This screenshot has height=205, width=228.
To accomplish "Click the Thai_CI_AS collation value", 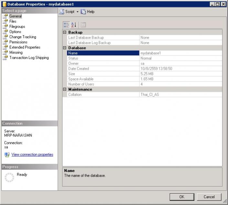I will point(150,94).
